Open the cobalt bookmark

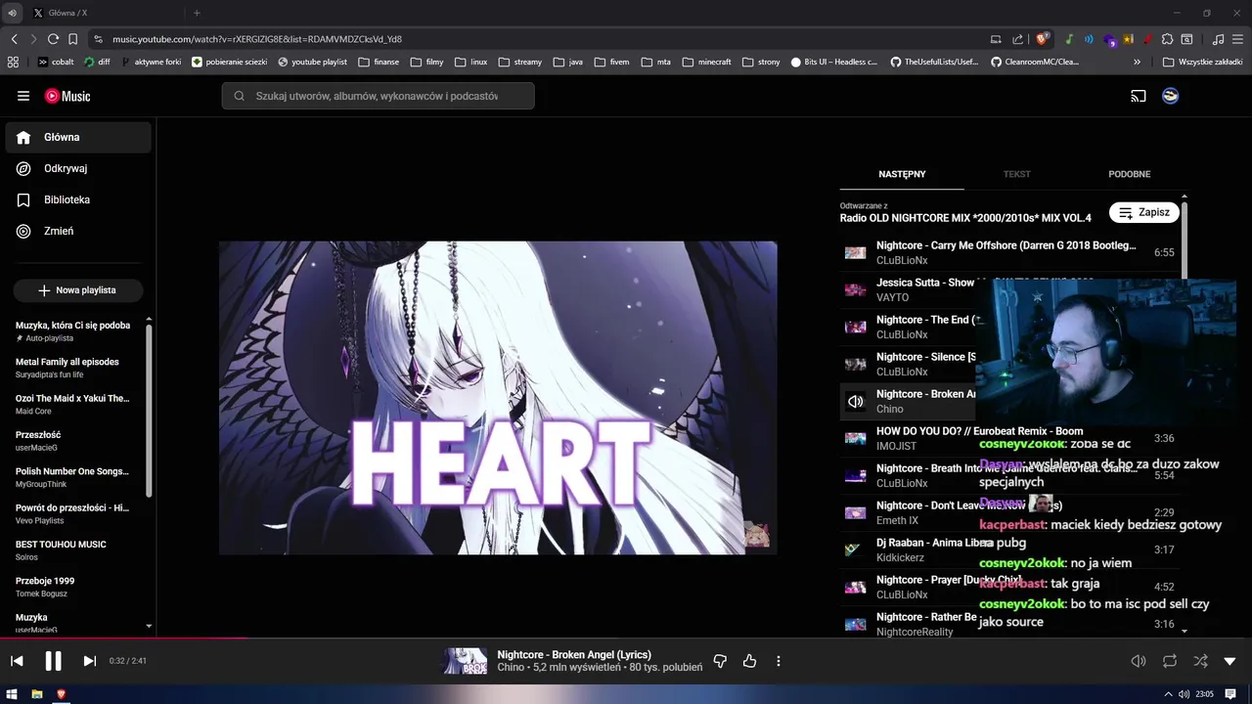(56, 62)
